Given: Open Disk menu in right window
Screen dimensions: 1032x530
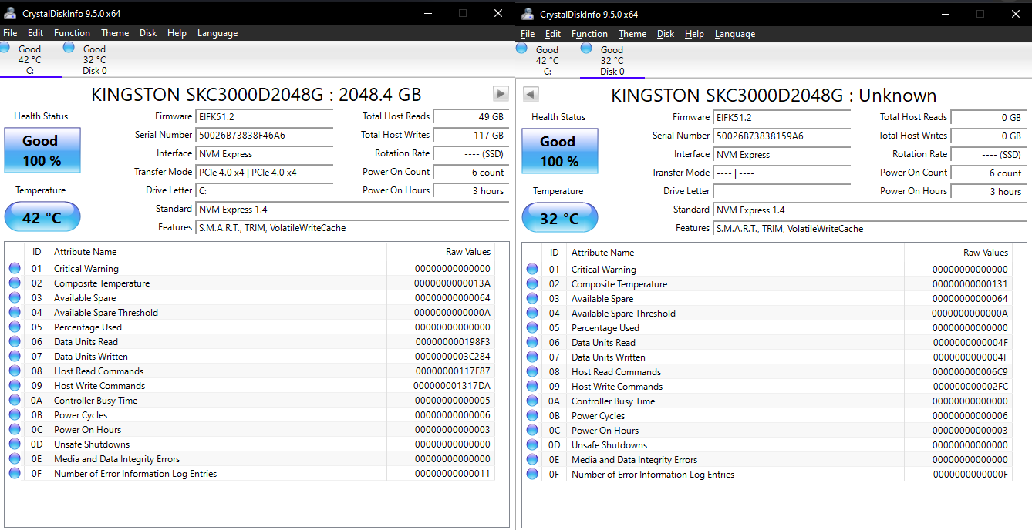Looking at the screenshot, I should (666, 34).
